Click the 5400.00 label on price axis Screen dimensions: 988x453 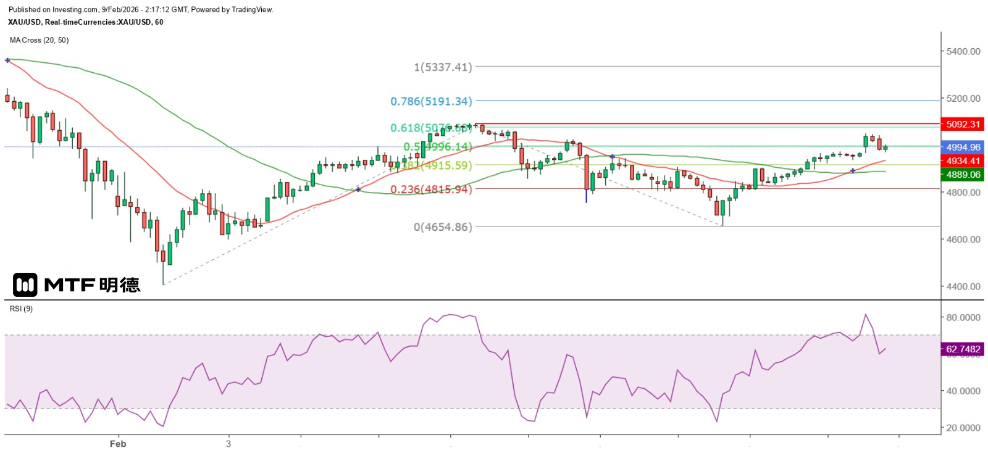click(x=963, y=51)
